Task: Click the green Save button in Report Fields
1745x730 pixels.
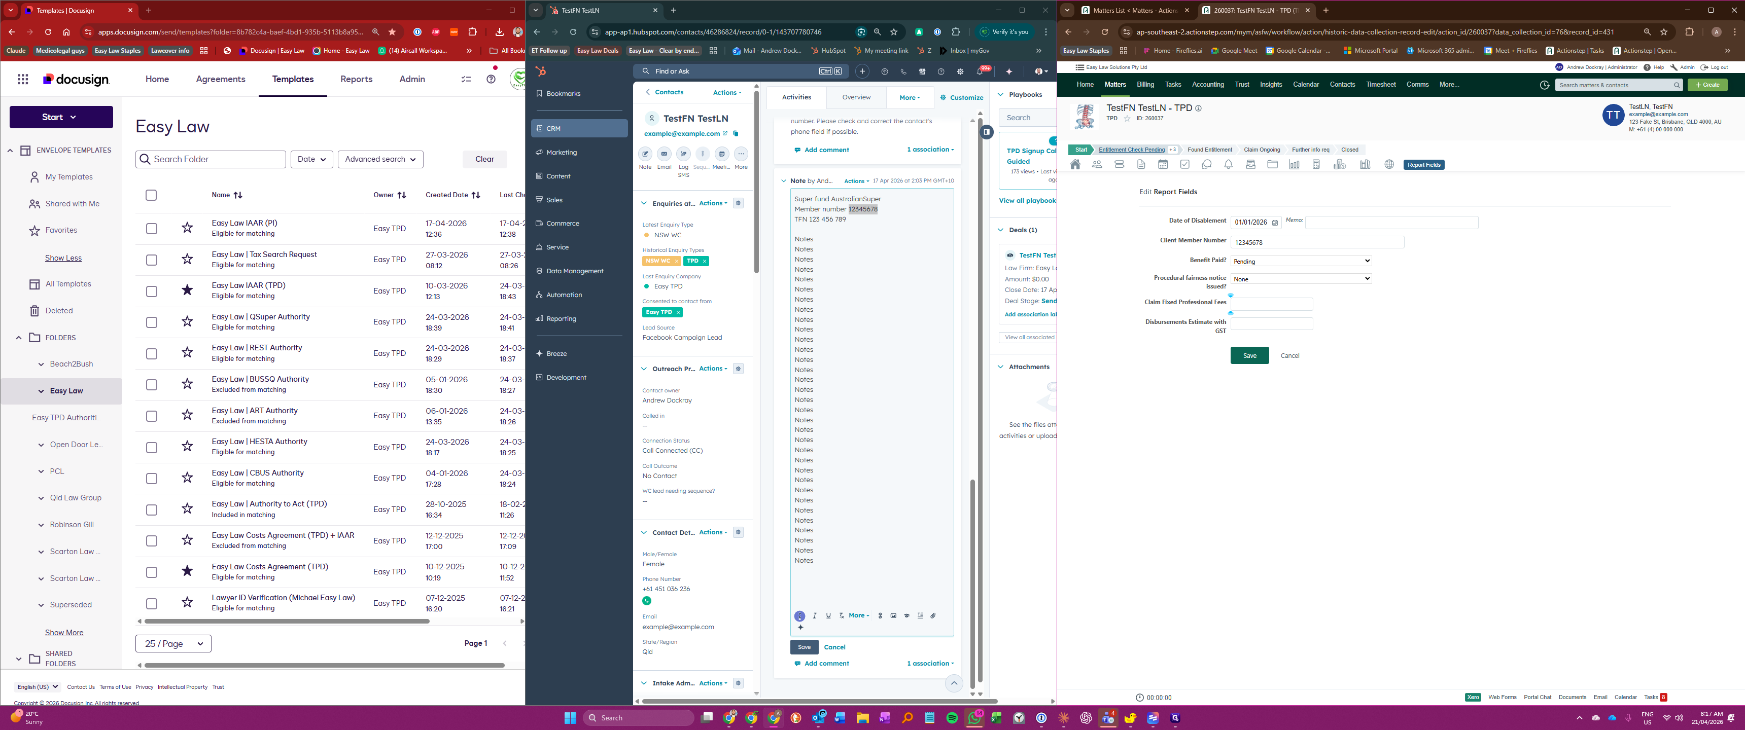Action: [1249, 355]
